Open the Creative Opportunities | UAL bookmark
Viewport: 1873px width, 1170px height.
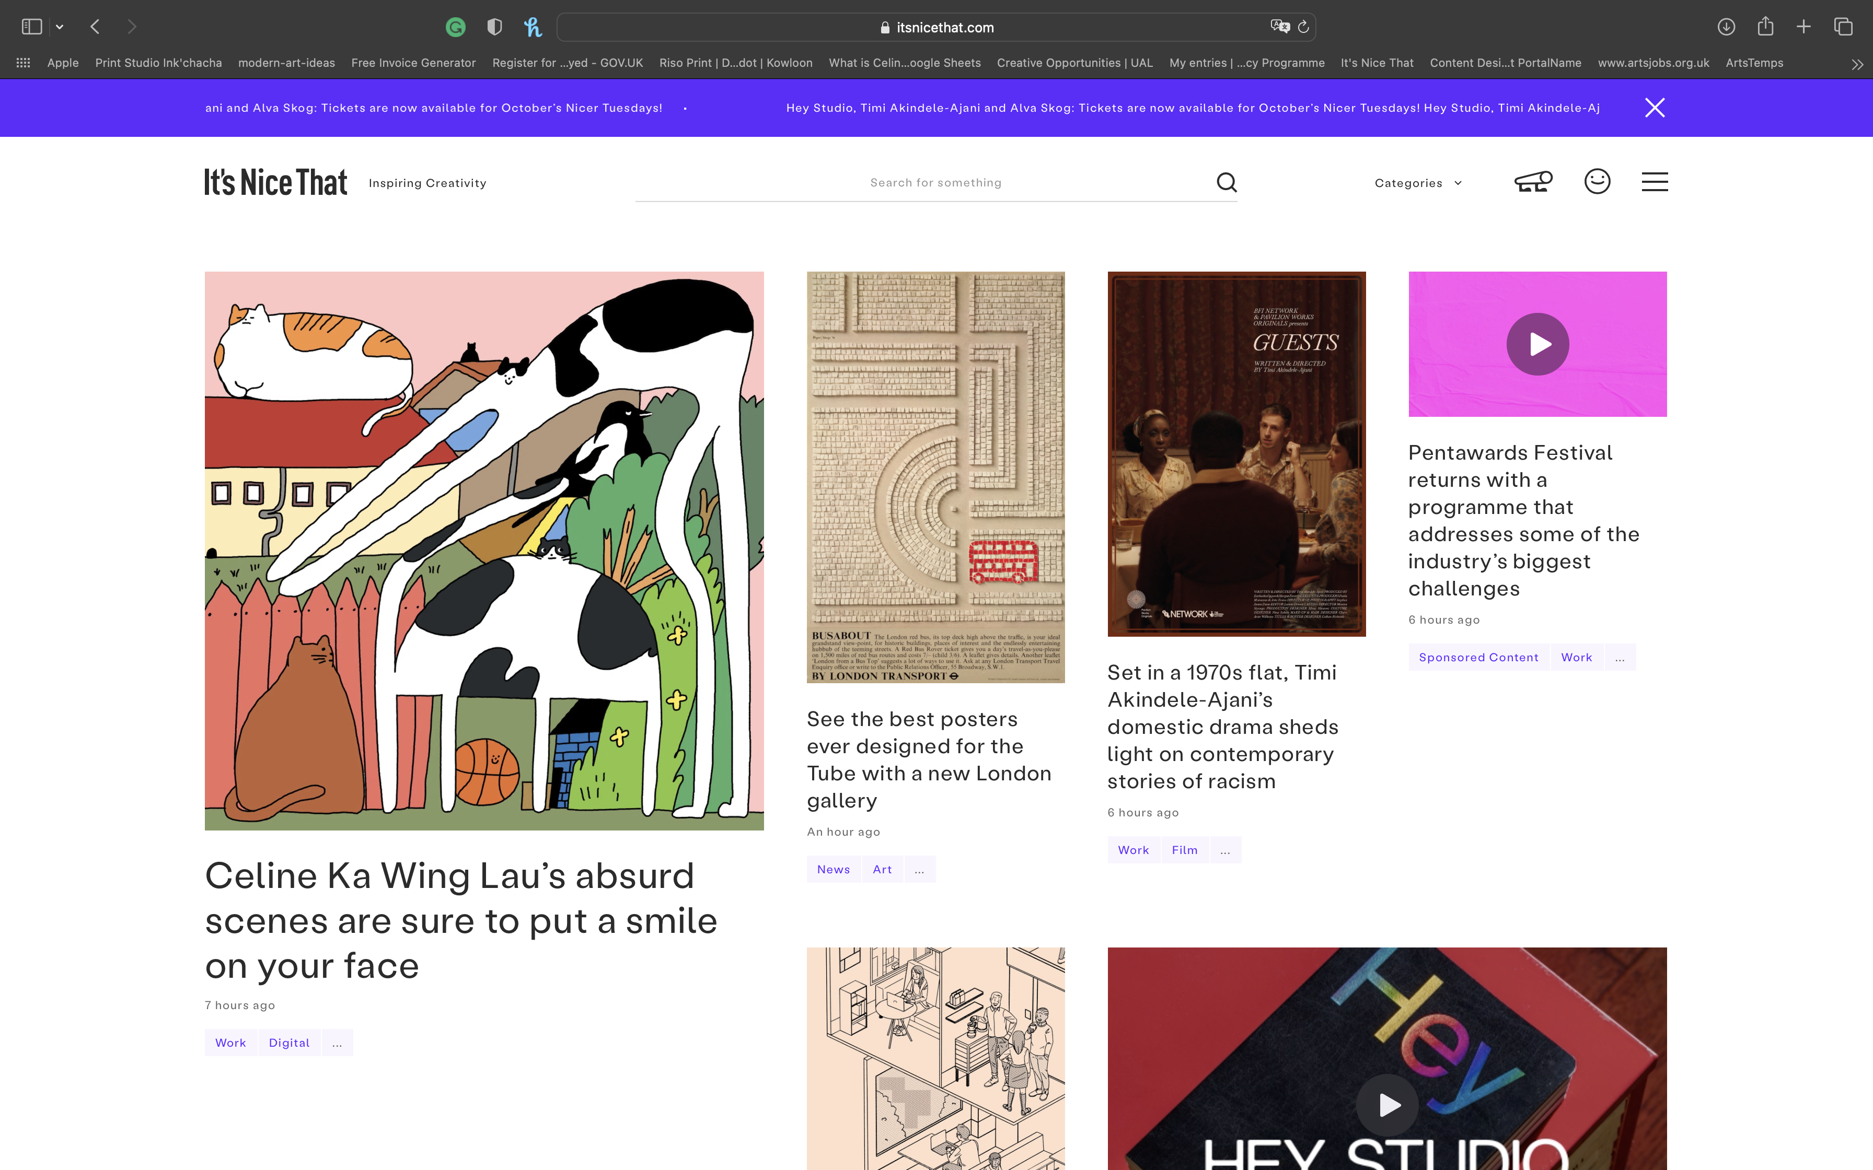1074,63
